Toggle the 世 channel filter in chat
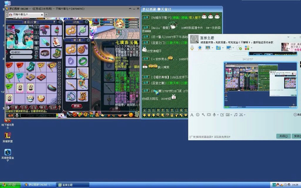 coord(172,110)
